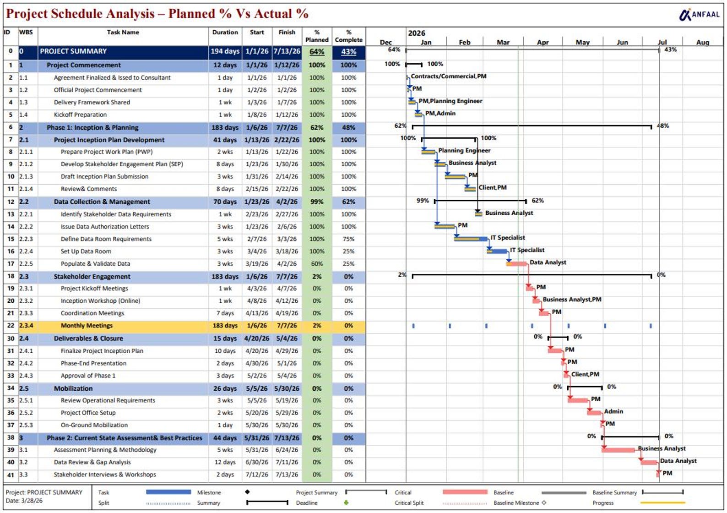Select the 'Phase 1: Inception & Planning' row
727x513 pixels.
point(184,128)
